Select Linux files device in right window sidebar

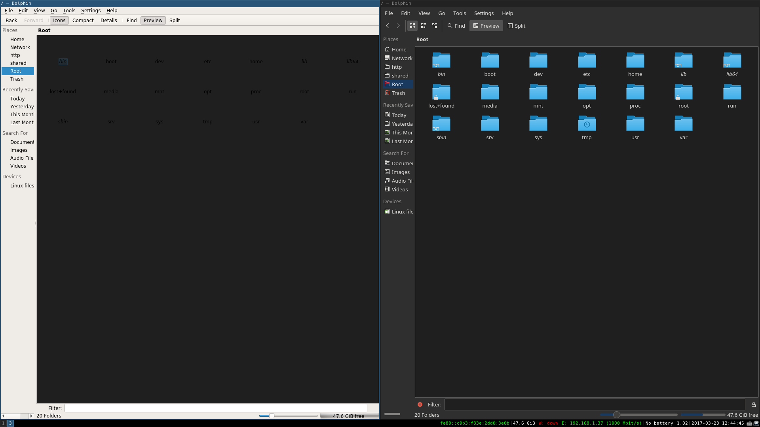[x=399, y=212]
